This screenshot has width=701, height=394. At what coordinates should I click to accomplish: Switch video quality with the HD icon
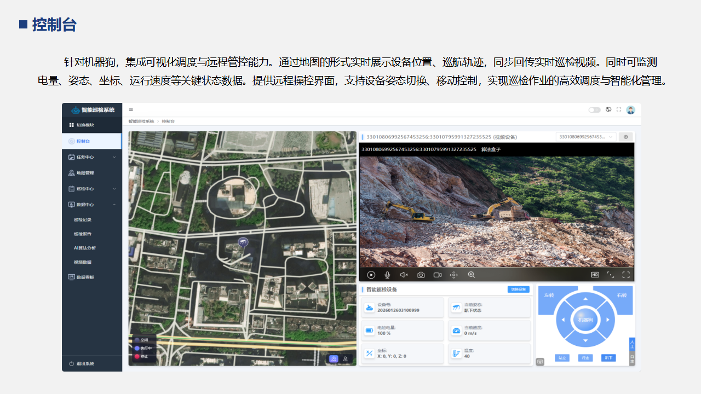(x=595, y=275)
